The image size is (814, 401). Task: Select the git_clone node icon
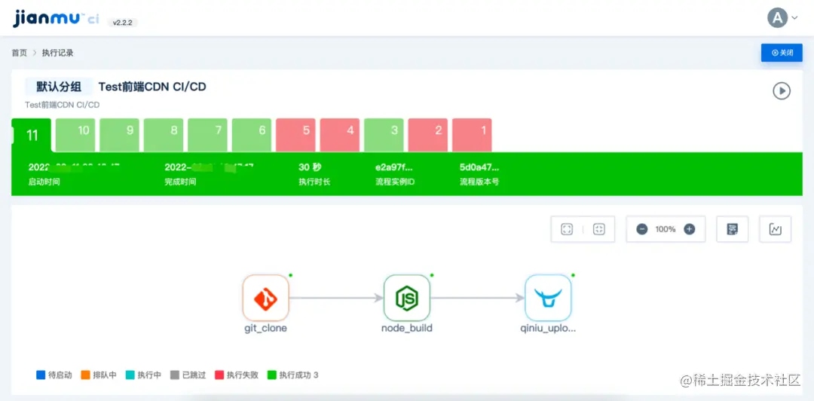(x=266, y=298)
